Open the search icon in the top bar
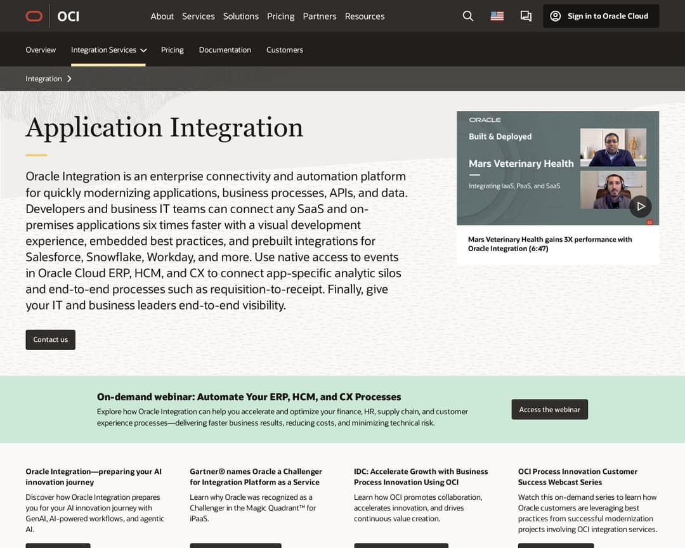Screen dimensions: 685x548 coord(467,16)
